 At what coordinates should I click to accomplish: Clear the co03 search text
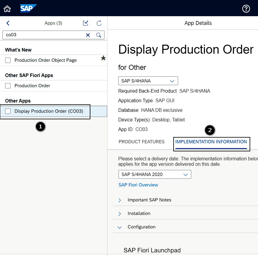[x=88, y=35]
